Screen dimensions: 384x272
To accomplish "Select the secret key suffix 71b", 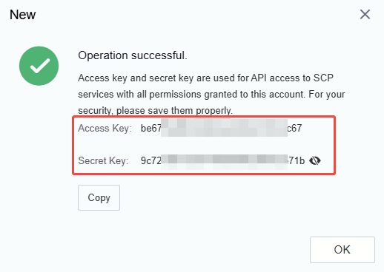I will tap(296, 160).
